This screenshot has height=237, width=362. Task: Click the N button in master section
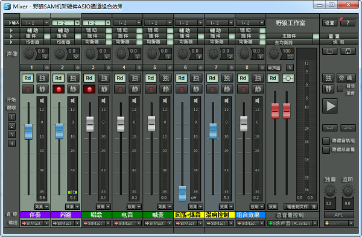pos(290,68)
